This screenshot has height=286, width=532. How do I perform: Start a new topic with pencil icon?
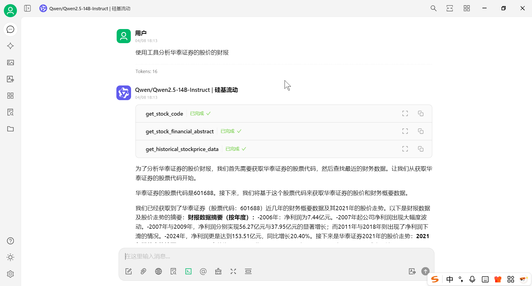pos(129,271)
